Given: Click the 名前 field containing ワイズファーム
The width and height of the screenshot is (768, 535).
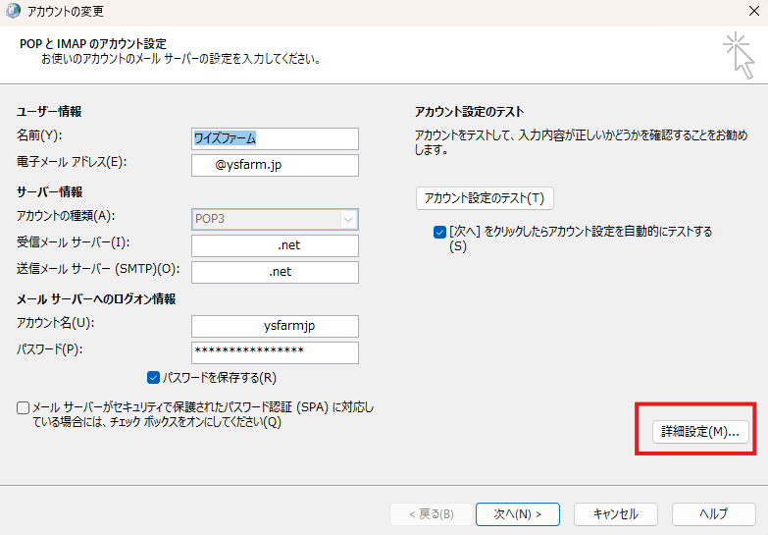Looking at the screenshot, I should [x=276, y=138].
